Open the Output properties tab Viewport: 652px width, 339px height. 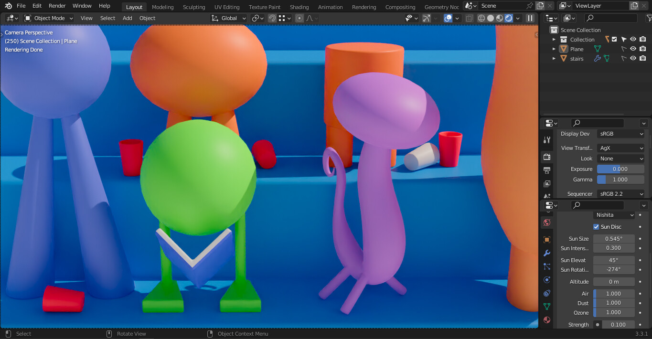(x=547, y=170)
